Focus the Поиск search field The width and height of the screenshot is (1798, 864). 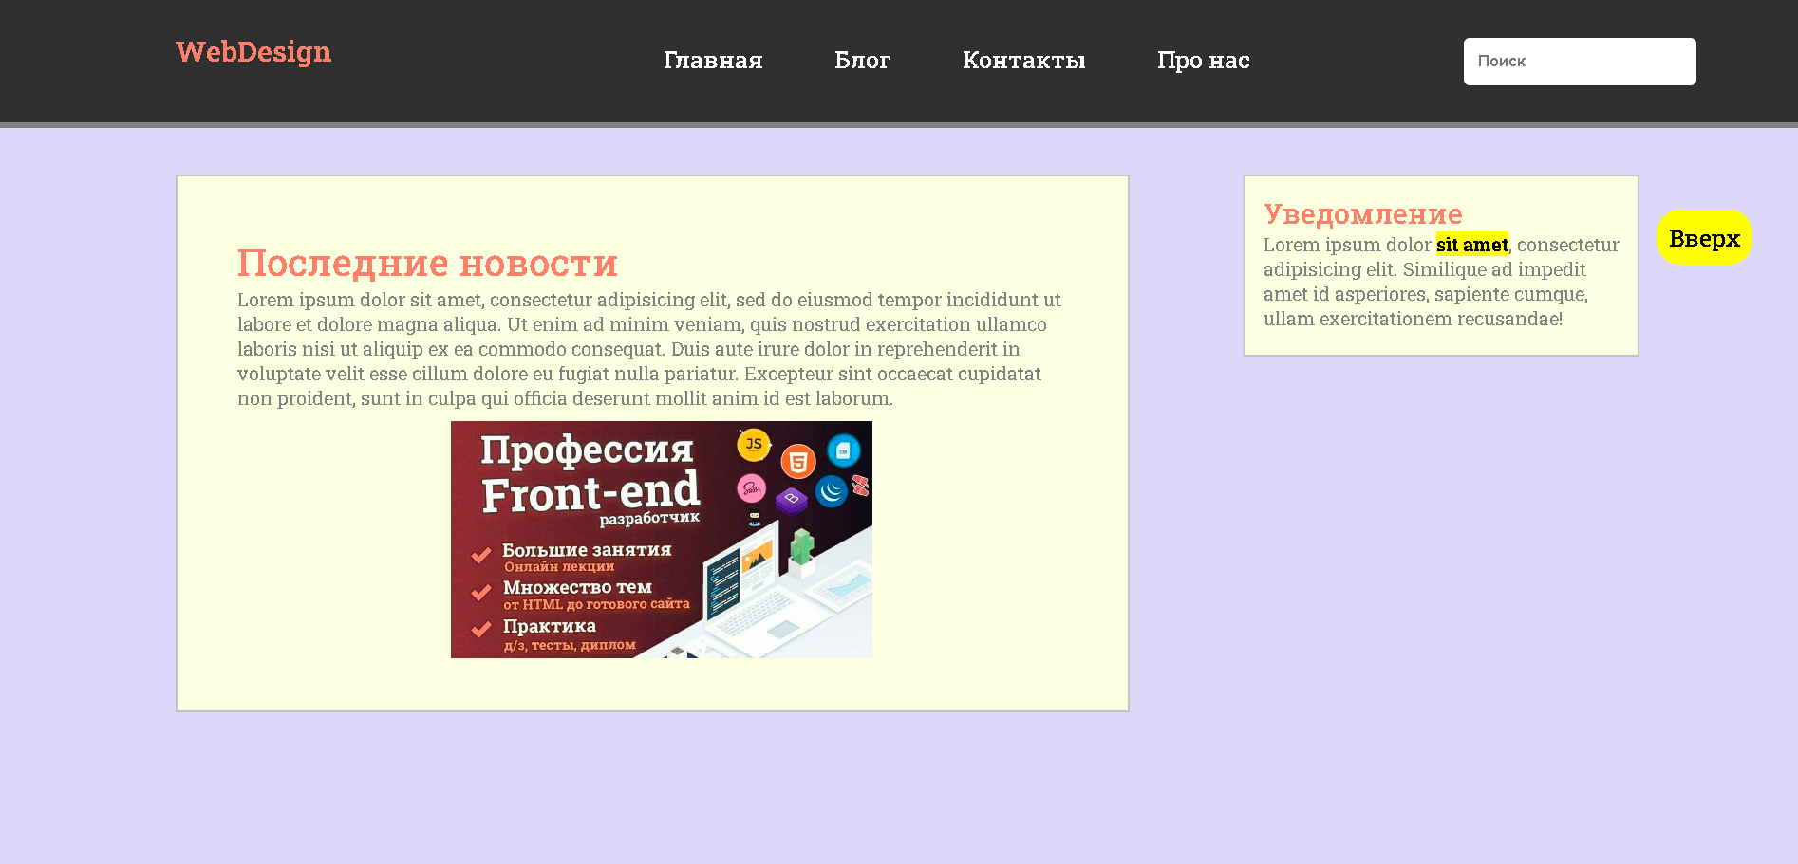(1580, 62)
